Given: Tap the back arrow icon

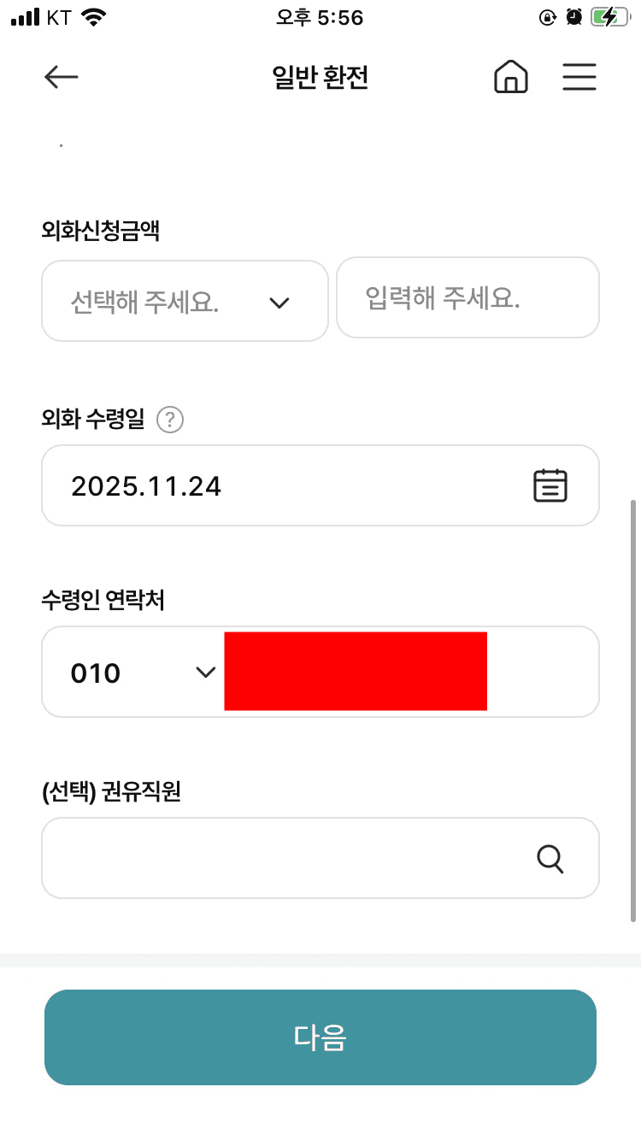Looking at the screenshot, I should coord(60,76).
